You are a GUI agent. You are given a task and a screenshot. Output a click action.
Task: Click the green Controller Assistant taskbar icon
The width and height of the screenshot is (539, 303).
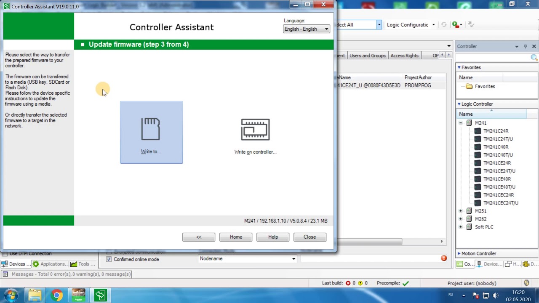pyautogui.click(x=100, y=295)
